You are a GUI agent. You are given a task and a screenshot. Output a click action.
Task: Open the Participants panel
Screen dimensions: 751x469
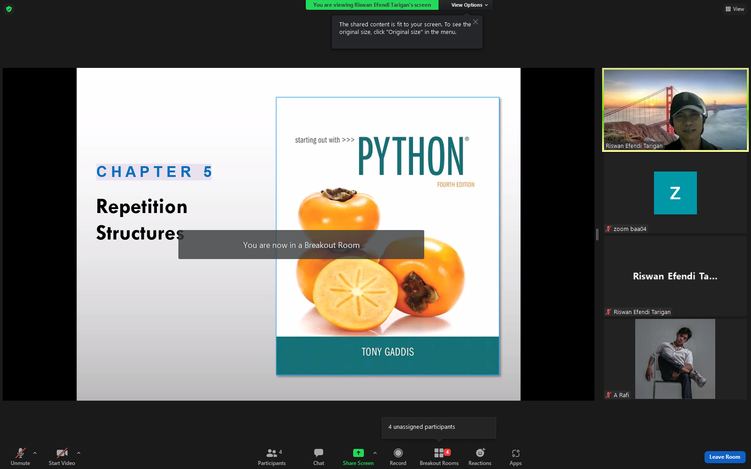click(x=272, y=456)
